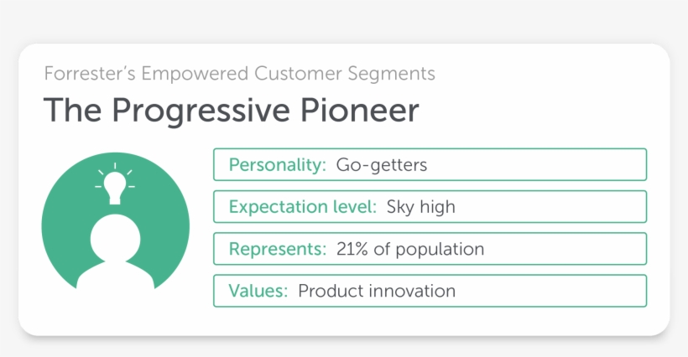The width and height of the screenshot is (688, 357).
Task: Click the "Go-getters" value text
Action: tap(382, 165)
